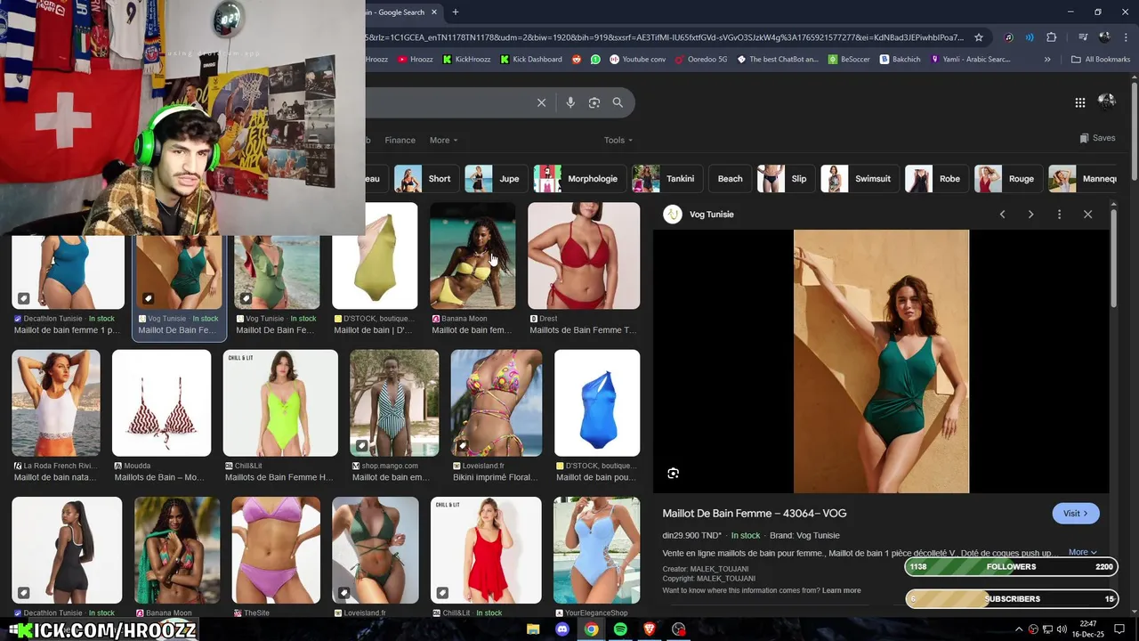Start voice search with the microphone icon

point(570,102)
